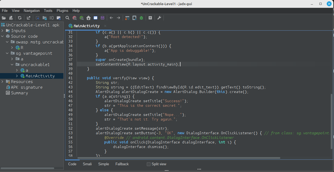Open APK signature in the tree
Image resolution: width=334 pixels, height=172 pixels.
pos(26,87)
